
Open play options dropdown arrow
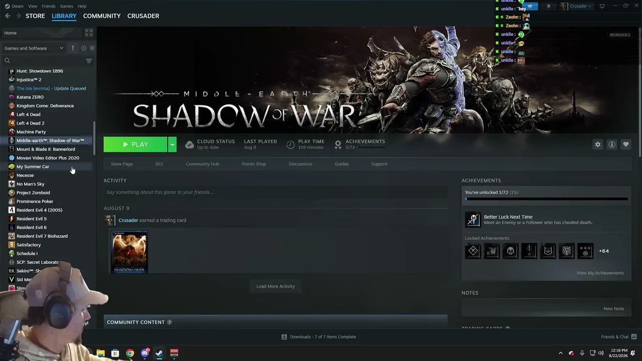click(172, 144)
